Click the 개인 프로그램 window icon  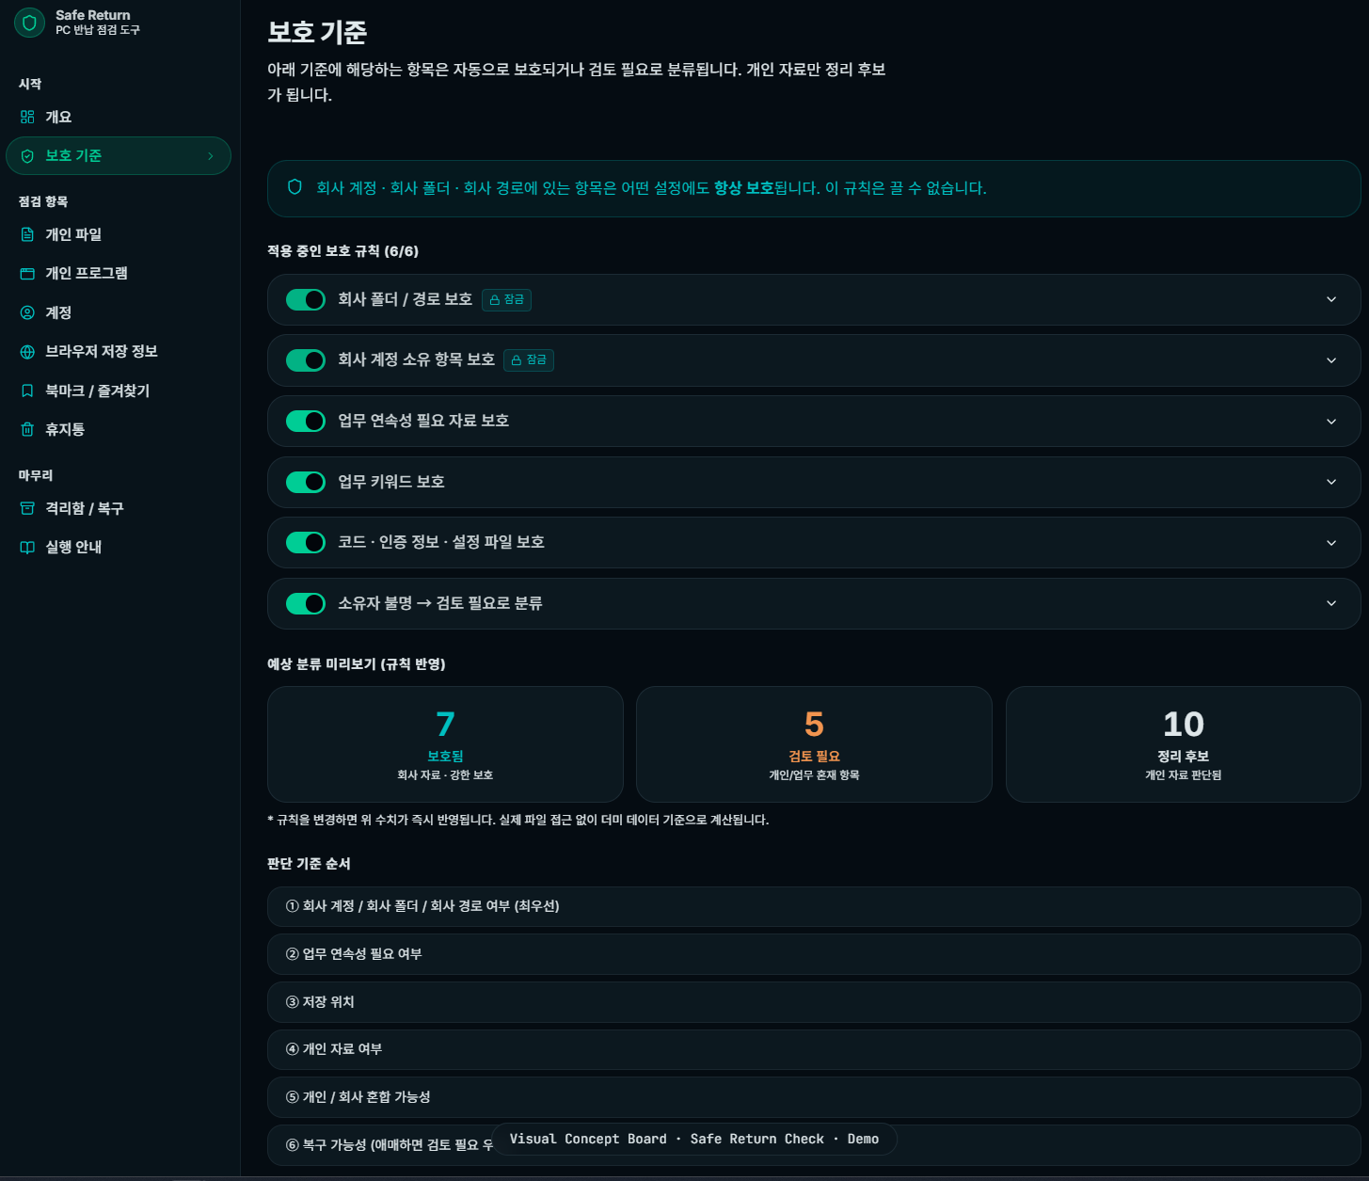pos(27,273)
